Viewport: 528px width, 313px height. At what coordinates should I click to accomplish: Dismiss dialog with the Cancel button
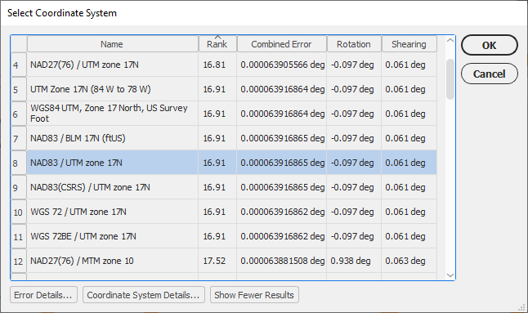pyautogui.click(x=489, y=74)
